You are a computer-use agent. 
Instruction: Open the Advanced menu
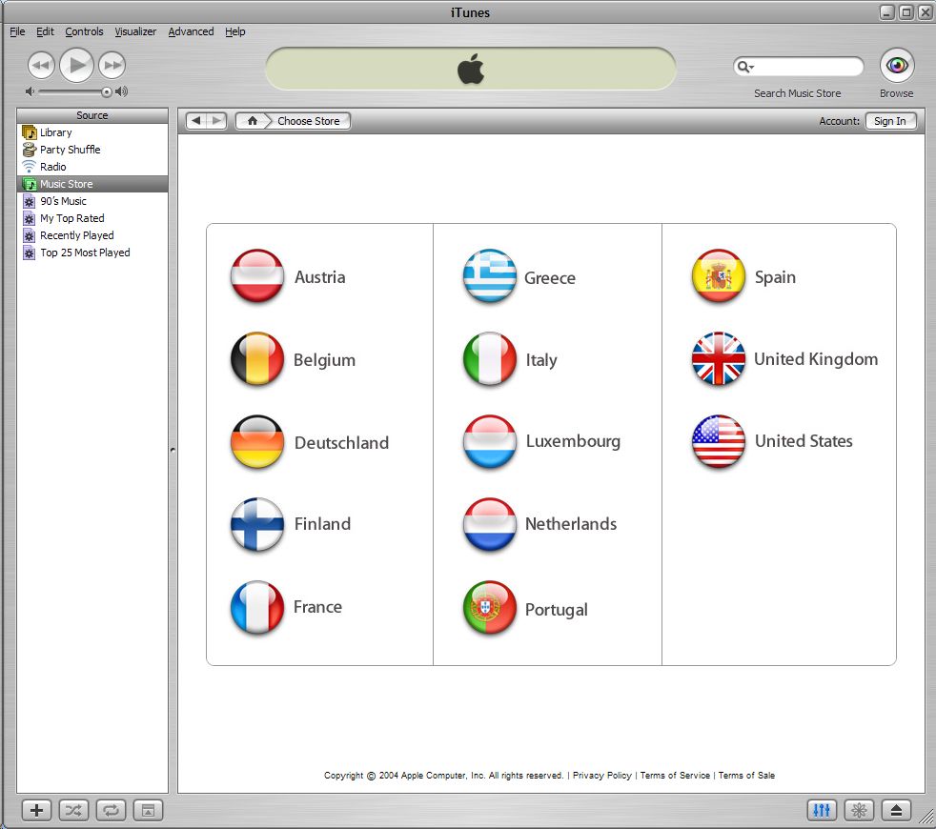click(x=191, y=31)
